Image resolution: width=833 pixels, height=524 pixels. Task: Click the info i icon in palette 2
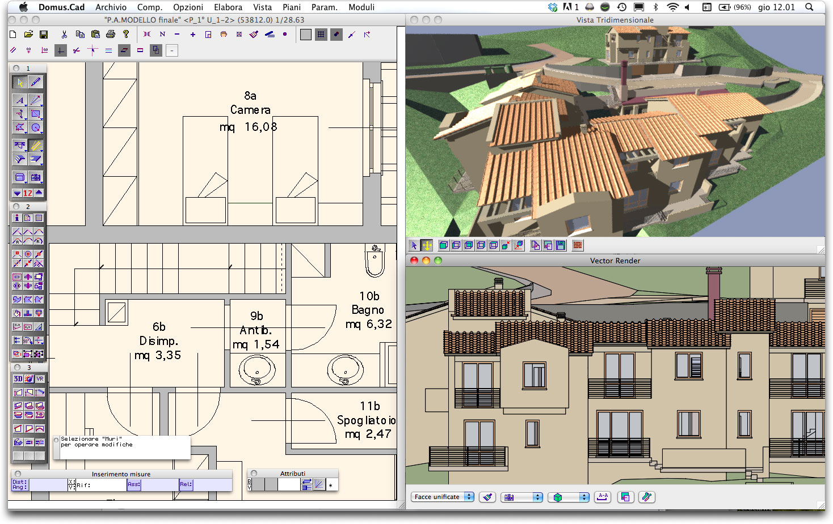[17, 218]
